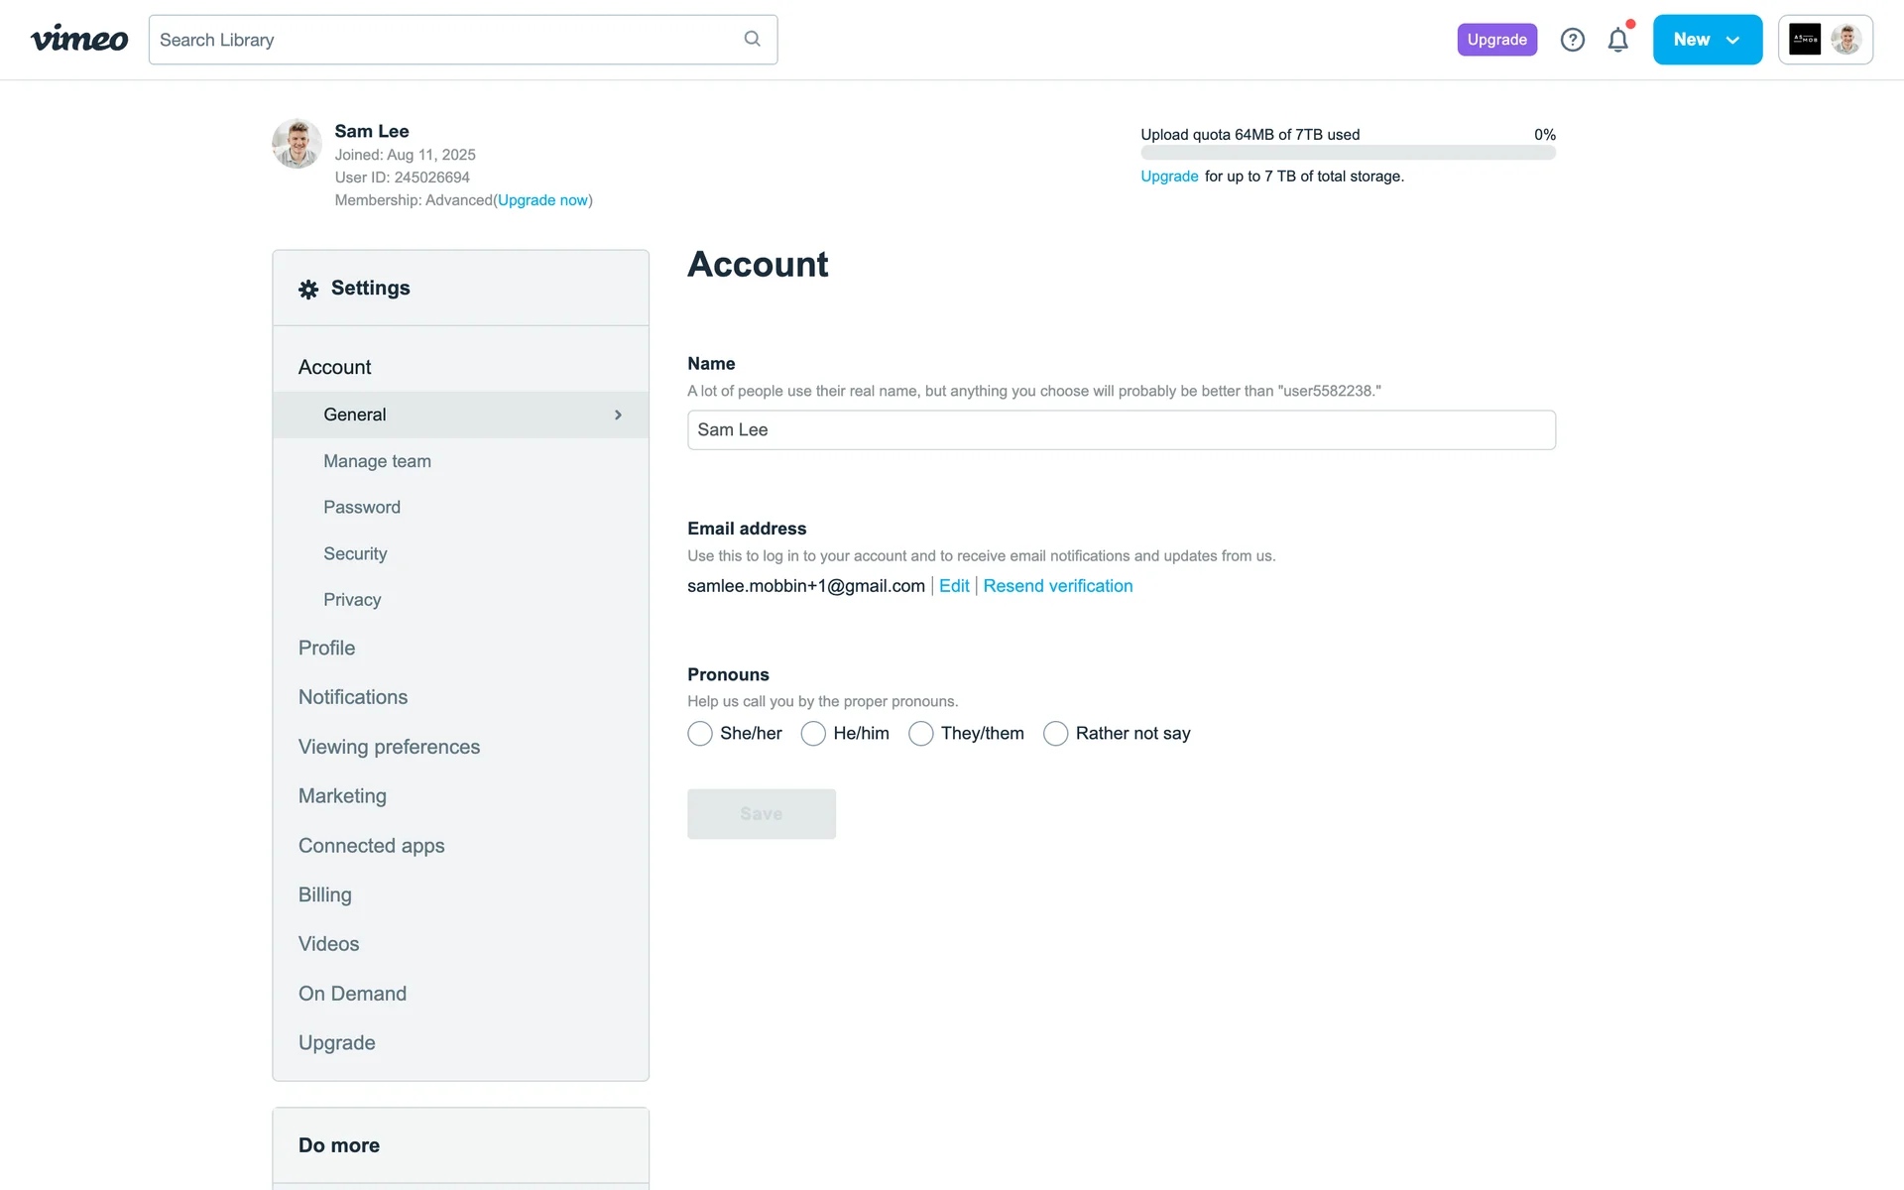Select the She/her pronoun option

[700, 734]
